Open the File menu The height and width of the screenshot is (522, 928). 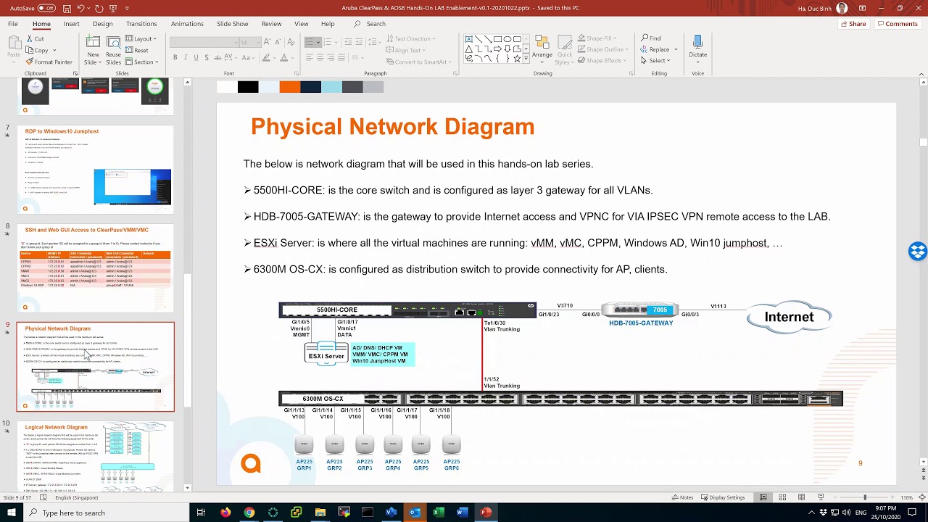pos(13,24)
